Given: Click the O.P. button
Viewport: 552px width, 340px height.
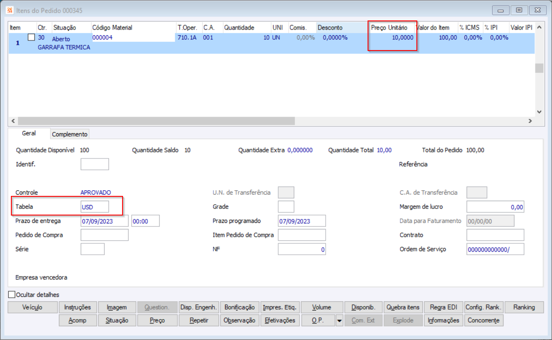Looking at the screenshot, I should (318, 320).
